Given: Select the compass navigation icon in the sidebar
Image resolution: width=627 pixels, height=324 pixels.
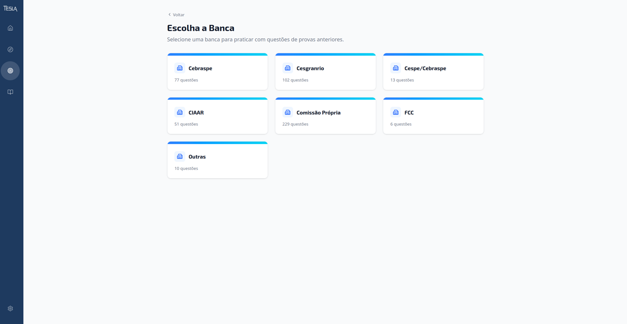Looking at the screenshot, I should pos(10,49).
